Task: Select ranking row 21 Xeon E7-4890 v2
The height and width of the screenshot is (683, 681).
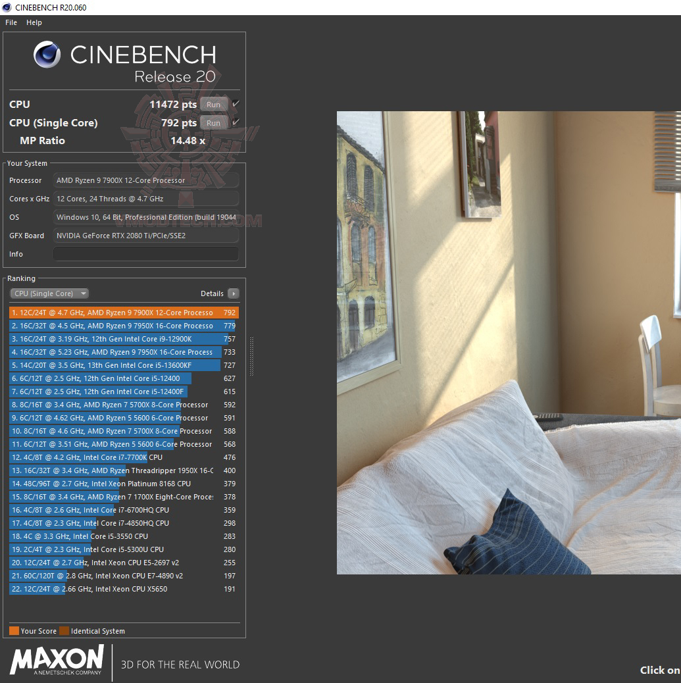Action: (x=124, y=576)
